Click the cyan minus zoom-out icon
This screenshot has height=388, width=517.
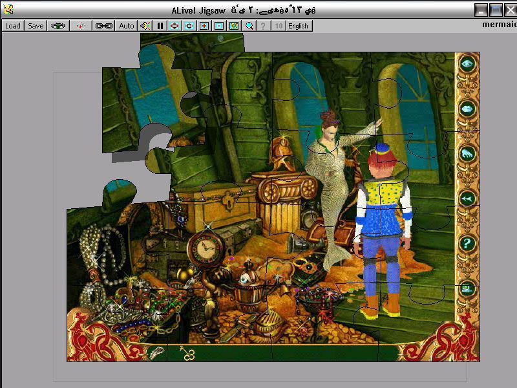coord(219,26)
